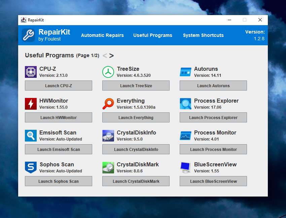Viewport: 286px width, 218px height.
Task: Click the 'Version: 1.55' BlueScreenView text
Action: [207, 171]
